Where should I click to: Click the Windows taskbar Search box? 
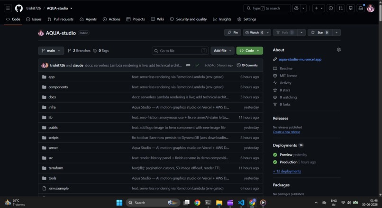pos(153,203)
